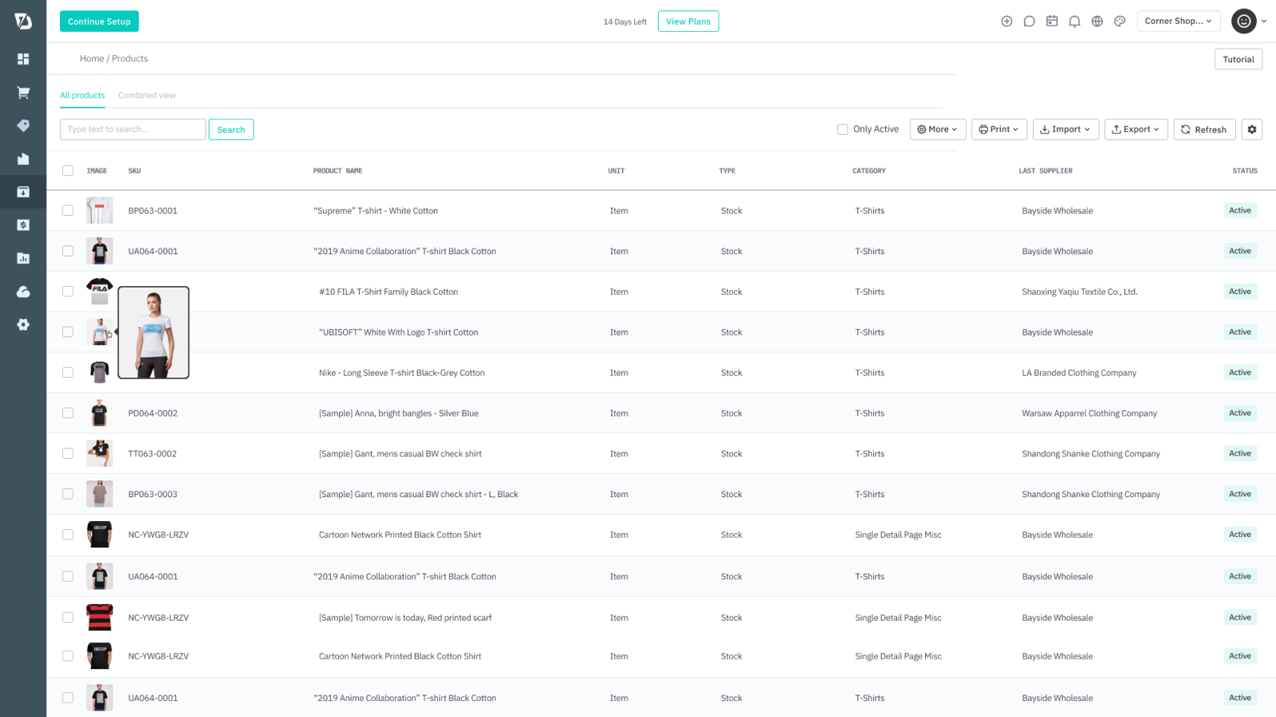
Task: Expand the Import dropdown
Action: click(1065, 129)
